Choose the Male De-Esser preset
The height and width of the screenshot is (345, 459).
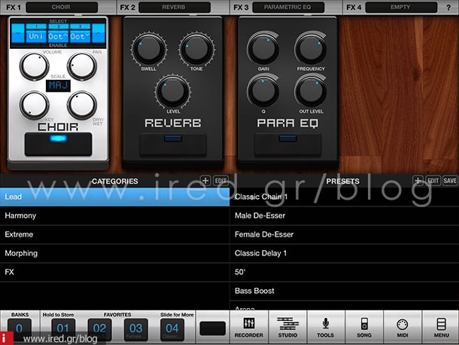click(x=344, y=215)
